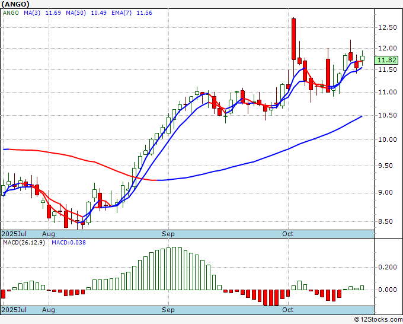Click the 0.200 MACD axis label

click(388, 267)
